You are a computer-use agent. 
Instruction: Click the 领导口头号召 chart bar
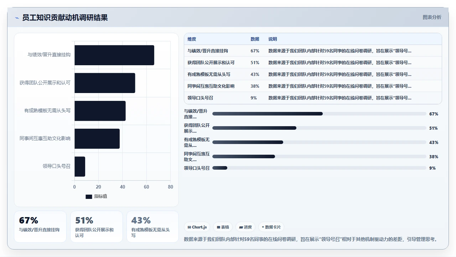80,166
